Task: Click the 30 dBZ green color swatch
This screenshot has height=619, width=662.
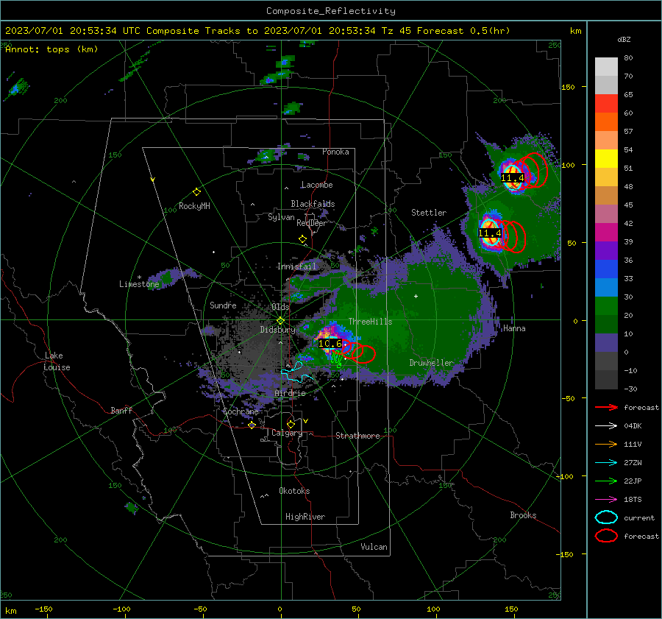Action: pos(606,306)
